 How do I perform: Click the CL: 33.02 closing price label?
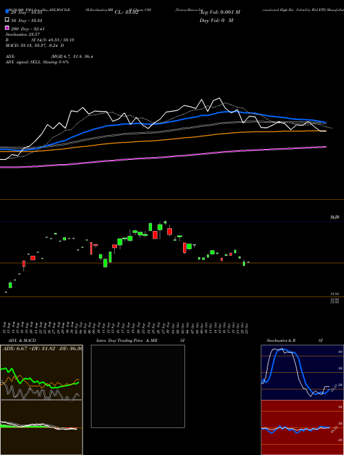pyautogui.click(x=127, y=12)
